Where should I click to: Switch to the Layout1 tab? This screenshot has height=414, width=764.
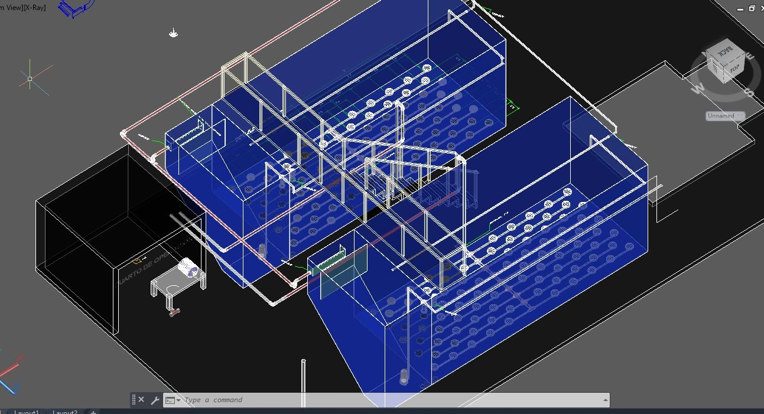tap(27, 412)
